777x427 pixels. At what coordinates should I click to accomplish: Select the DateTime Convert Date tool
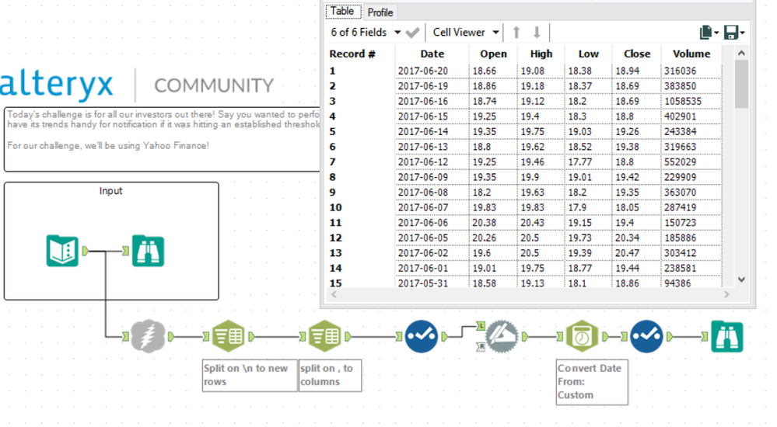pos(583,336)
